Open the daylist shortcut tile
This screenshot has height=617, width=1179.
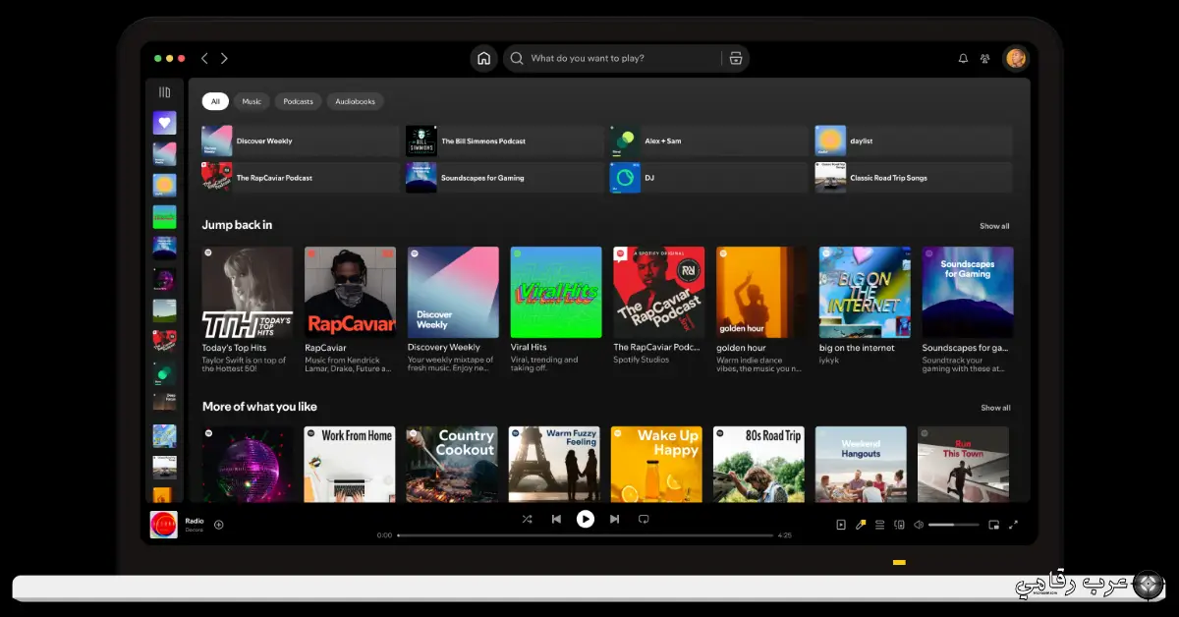[x=913, y=140]
